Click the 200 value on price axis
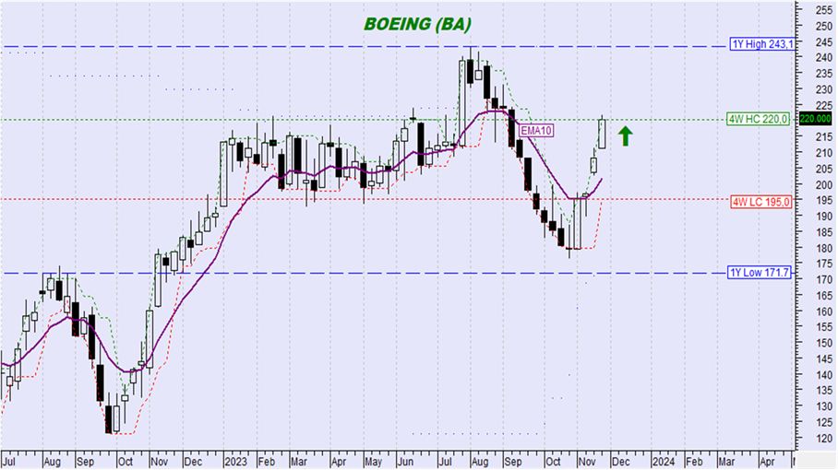 click(x=823, y=184)
